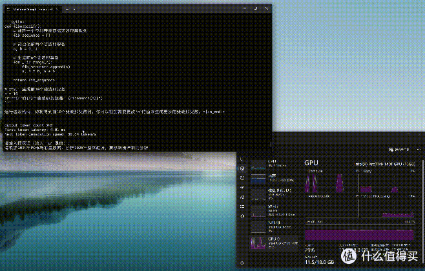Screen dimensions: 425x271
Task: Select the Performance page icon in Task Manager
Action: tap(242, 168)
